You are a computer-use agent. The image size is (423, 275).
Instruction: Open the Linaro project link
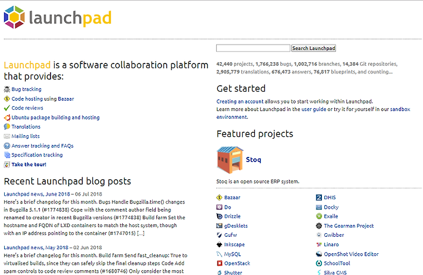click(x=331, y=244)
